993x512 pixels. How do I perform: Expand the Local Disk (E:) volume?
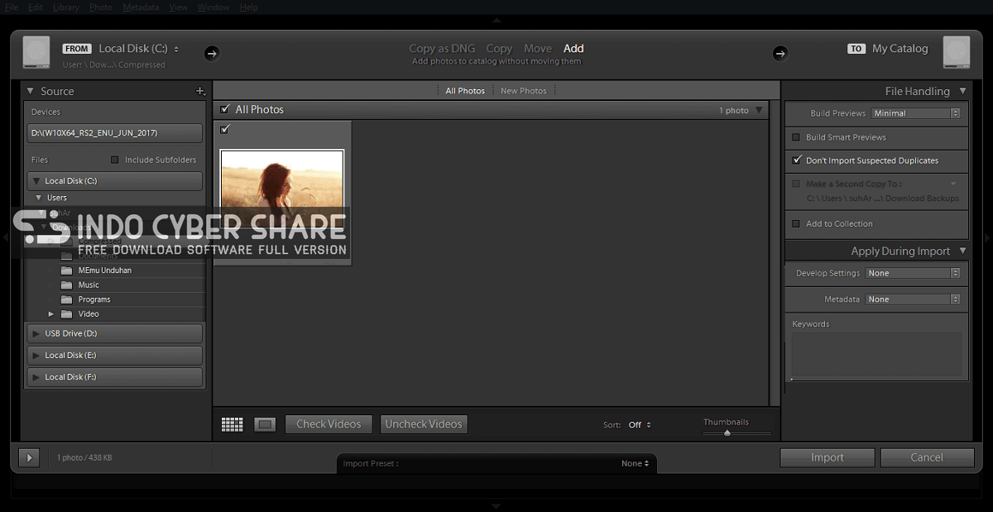click(x=35, y=355)
